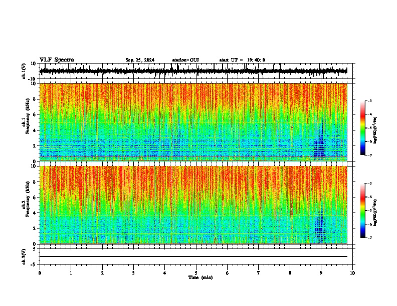Click the "station=OUI" header label

pyautogui.click(x=185, y=60)
